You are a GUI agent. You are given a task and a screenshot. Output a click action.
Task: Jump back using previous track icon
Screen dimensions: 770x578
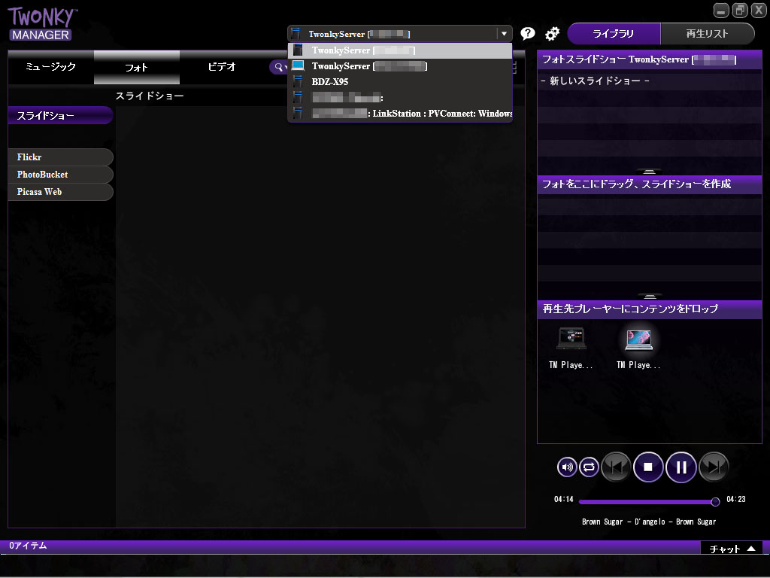tap(616, 467)
